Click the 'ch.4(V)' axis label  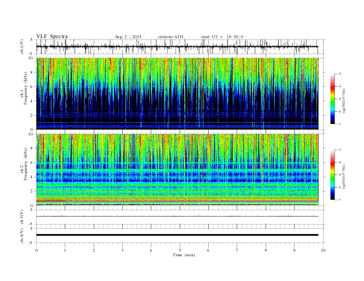(x=22, y=236)
